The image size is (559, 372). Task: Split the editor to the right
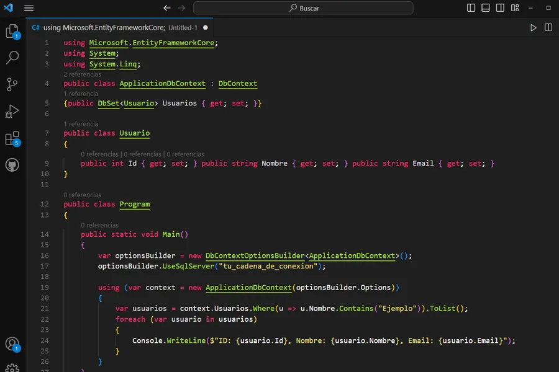coord(548,27)
